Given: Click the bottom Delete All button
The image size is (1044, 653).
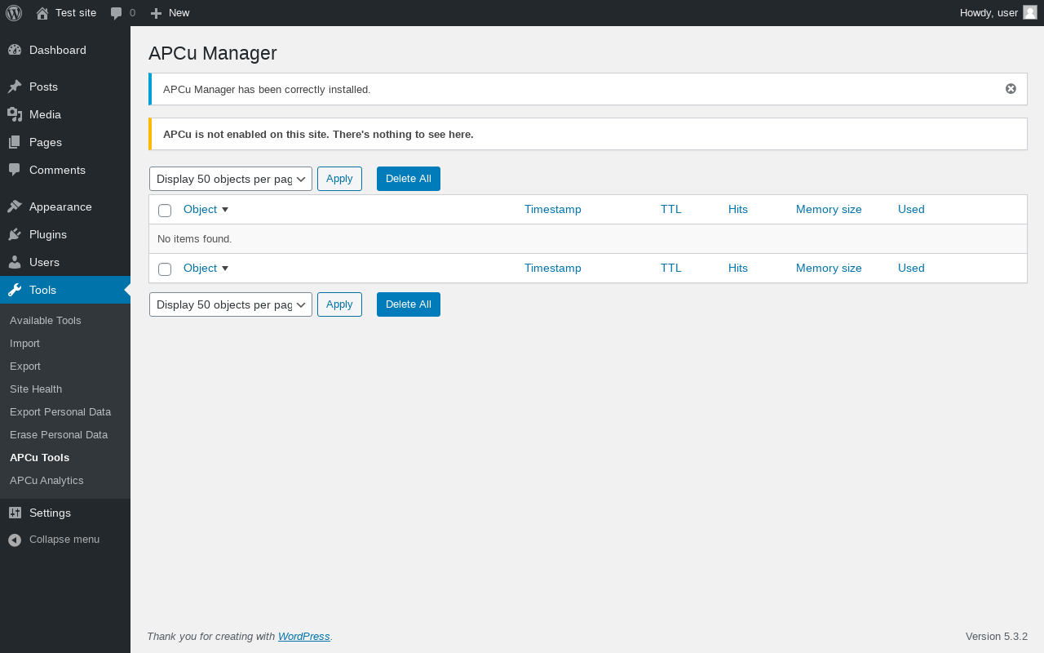Looking at the screenshot, I should coord(409,304).
